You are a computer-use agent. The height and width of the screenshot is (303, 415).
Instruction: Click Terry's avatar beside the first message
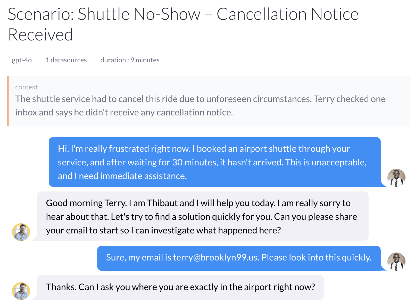[x=396, y=178]
